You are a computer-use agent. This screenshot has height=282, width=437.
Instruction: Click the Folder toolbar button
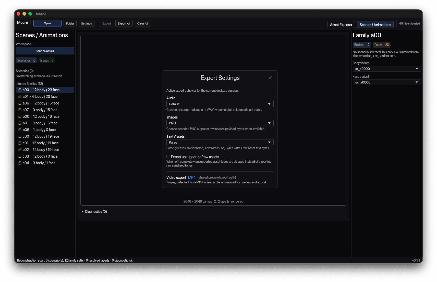tap(70, 23)
